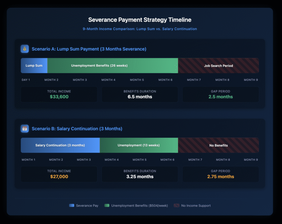This screenshot has width=282, height=224.
Task: Click the No Benefits striped segment
Action: [x=218, y=145]
